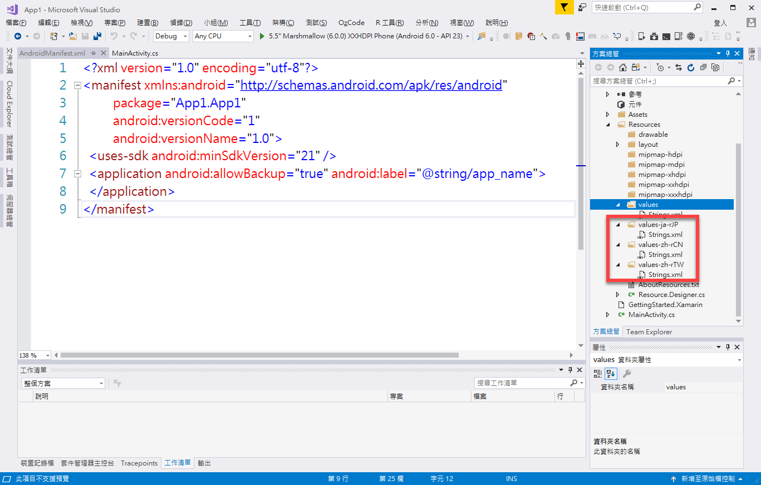Click Pending Changes Filter clock icon

pos(660,67)
